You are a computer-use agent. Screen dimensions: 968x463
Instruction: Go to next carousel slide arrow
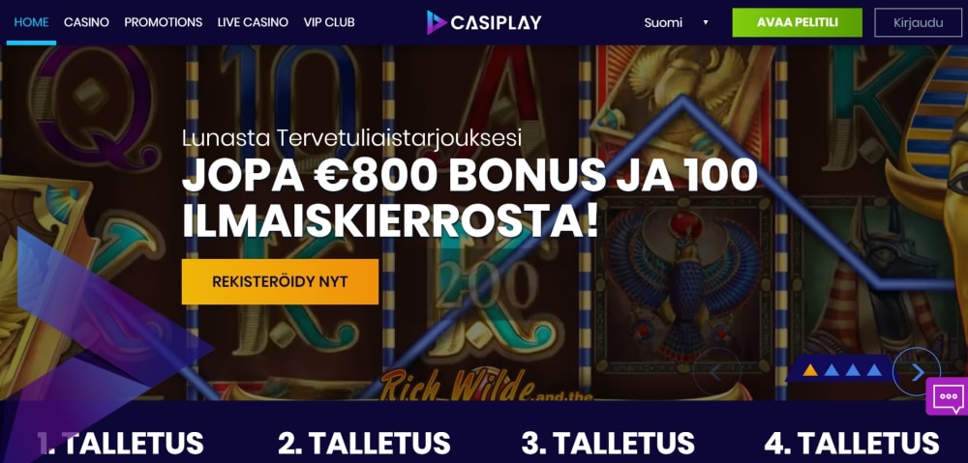click(x=918, y=372)
